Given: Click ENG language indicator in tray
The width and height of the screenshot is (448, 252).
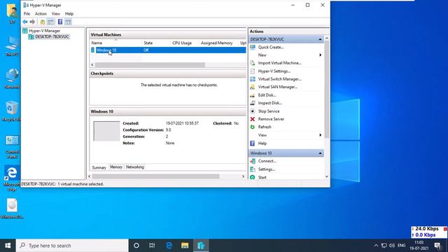Looking at the screenshot, I should coord(401,246).
